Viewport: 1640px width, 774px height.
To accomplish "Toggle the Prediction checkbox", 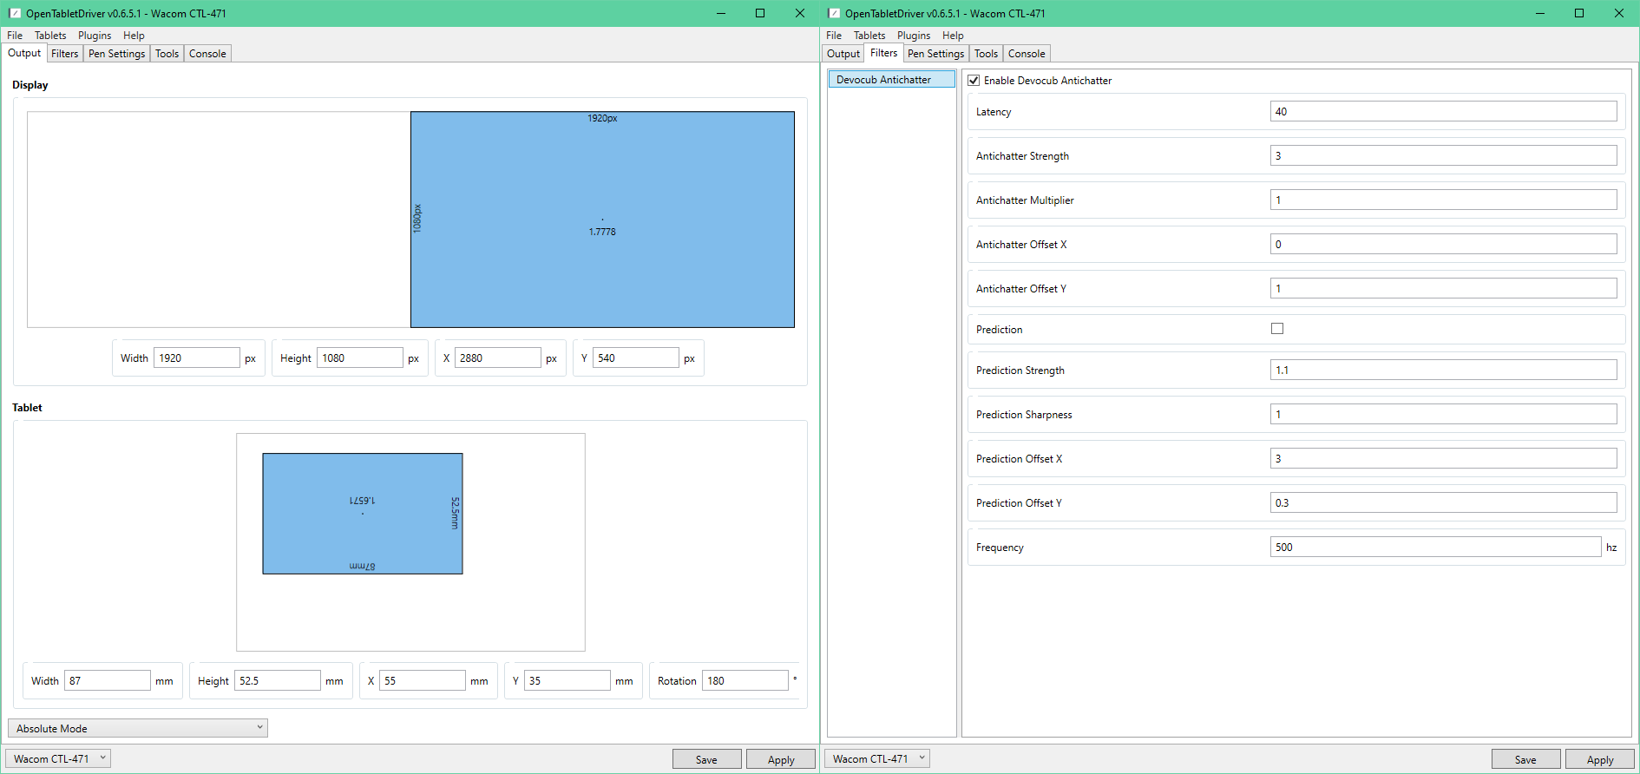I will 1276,329.
